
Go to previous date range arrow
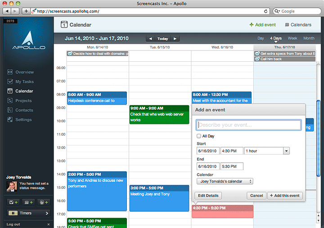tap(150, 38)
